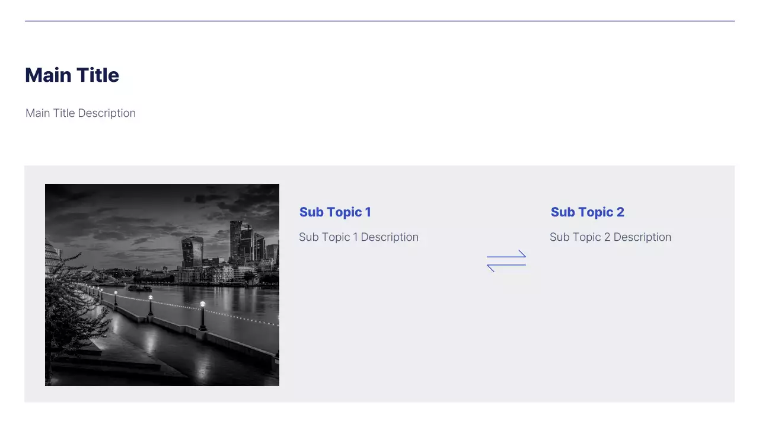Click the empty gray panel below the arrows
Image resolution: width=759 pixels, height=427 pixels.
point(506,338)
